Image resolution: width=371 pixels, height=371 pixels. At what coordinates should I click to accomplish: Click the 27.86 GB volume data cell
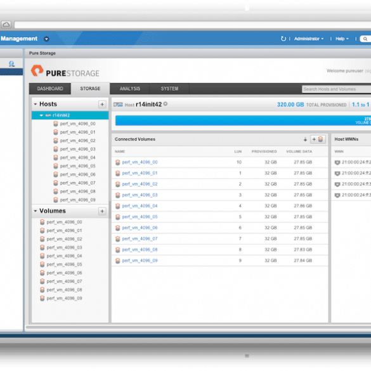tap(303, 206)
